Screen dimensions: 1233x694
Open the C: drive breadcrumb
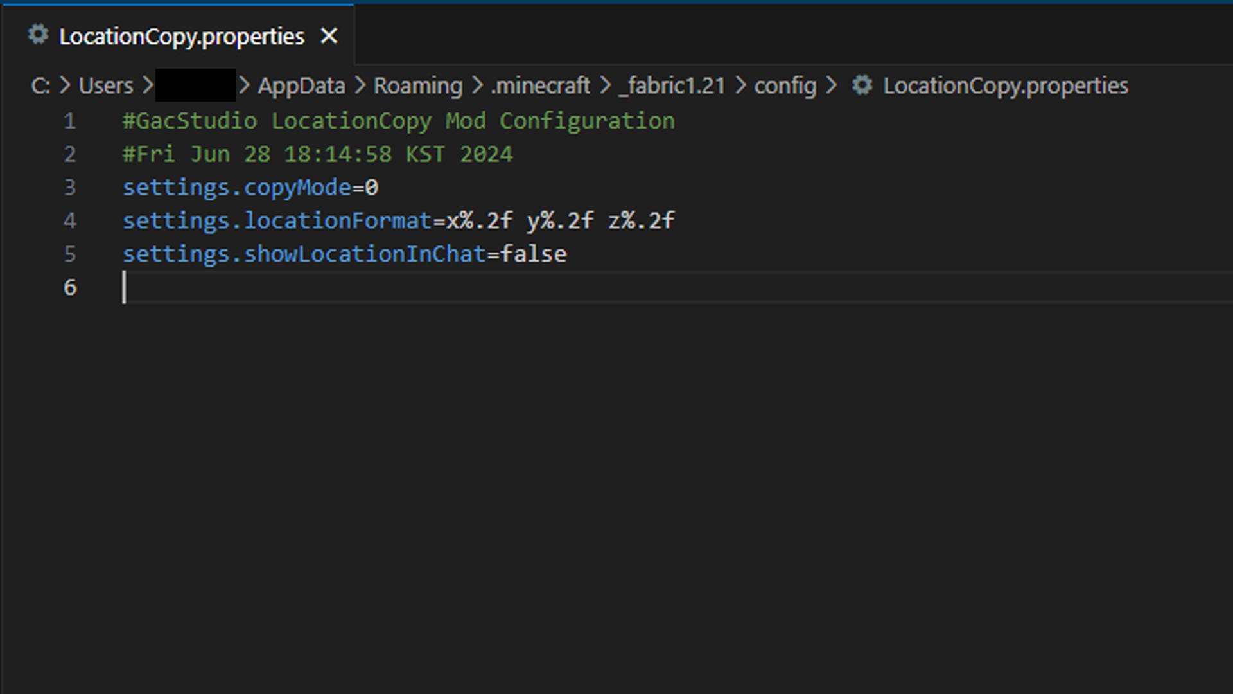coord(40,85)
